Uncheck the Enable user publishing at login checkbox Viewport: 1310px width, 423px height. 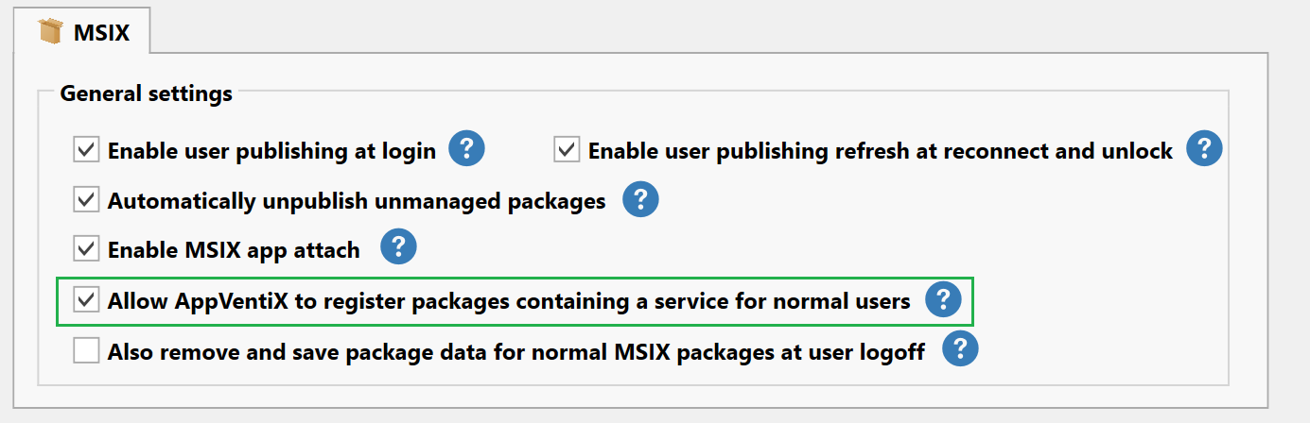click(86, 149)
